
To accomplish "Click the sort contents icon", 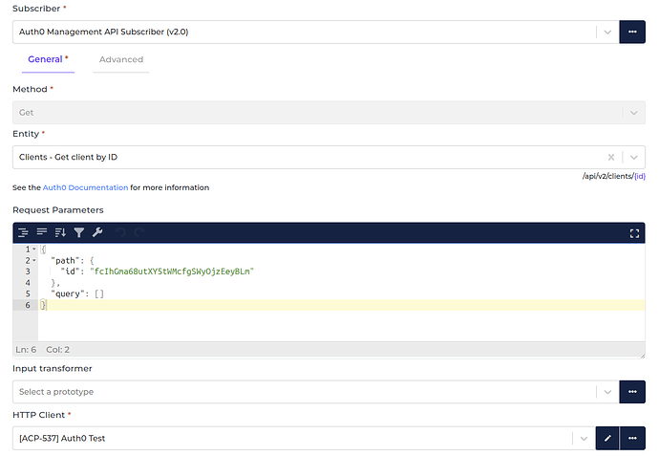I will coord(60,232).
